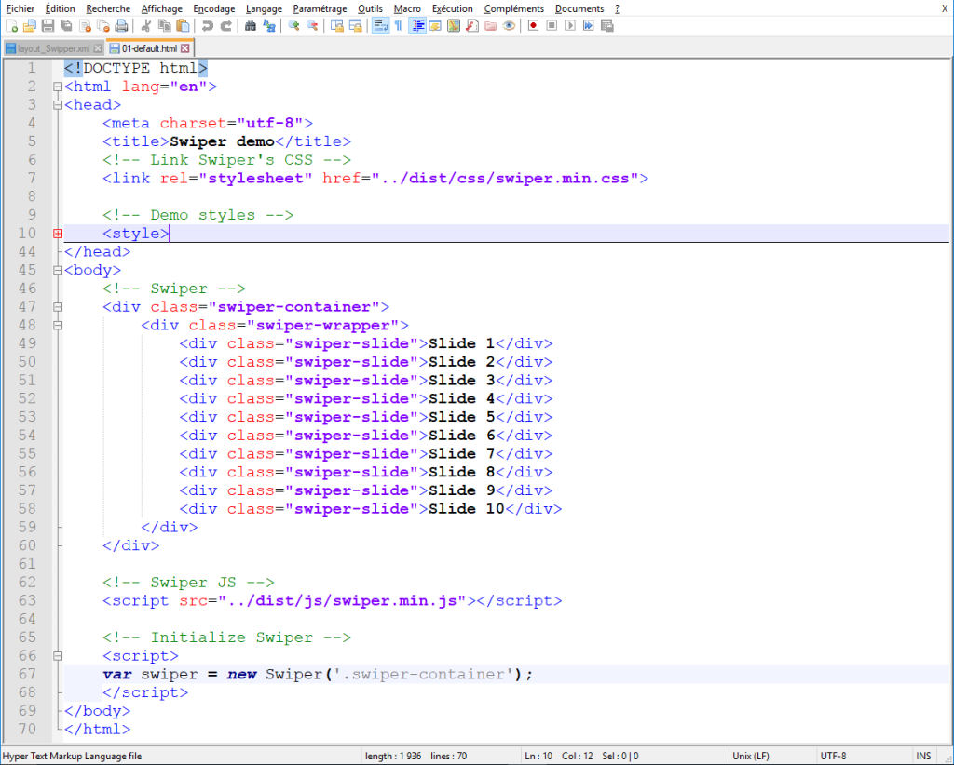Toggle word wrap in toolbar
Viewport: 954px width, 765px height.
(380, 25)
